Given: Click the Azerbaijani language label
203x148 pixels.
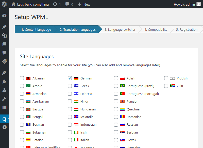Looking at the screenshot, I should pos(41,101).
